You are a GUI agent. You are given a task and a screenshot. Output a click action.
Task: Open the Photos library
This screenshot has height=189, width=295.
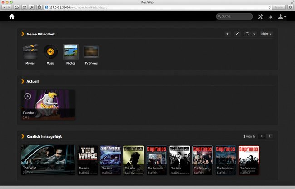tap(71, 55)
